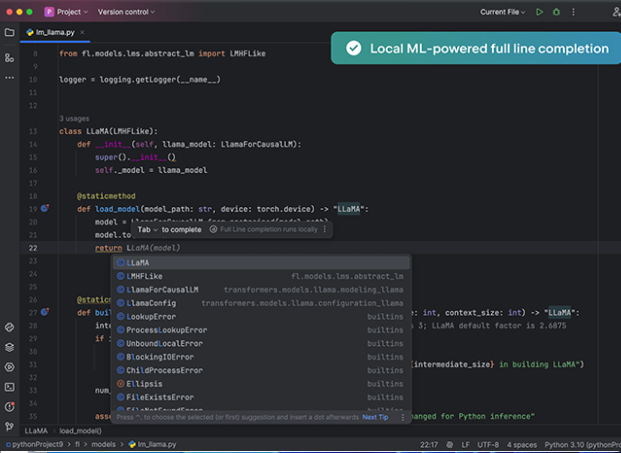The image size is (621, 453).
Task: Click load_model() in the editor breadcrumb
Action: [x=80, y=431]
